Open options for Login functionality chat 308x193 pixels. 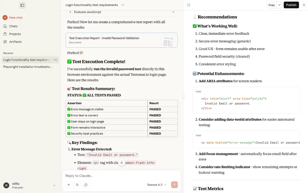click(55, 60)
